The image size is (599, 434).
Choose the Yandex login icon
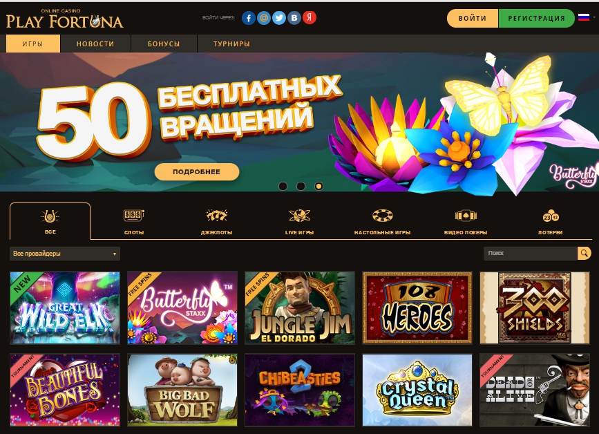coord(310,17)
